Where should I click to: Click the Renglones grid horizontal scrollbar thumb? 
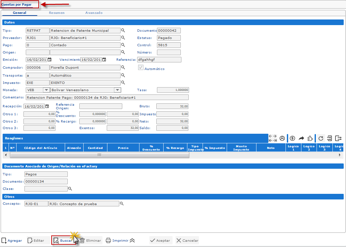tap(99, 155)
